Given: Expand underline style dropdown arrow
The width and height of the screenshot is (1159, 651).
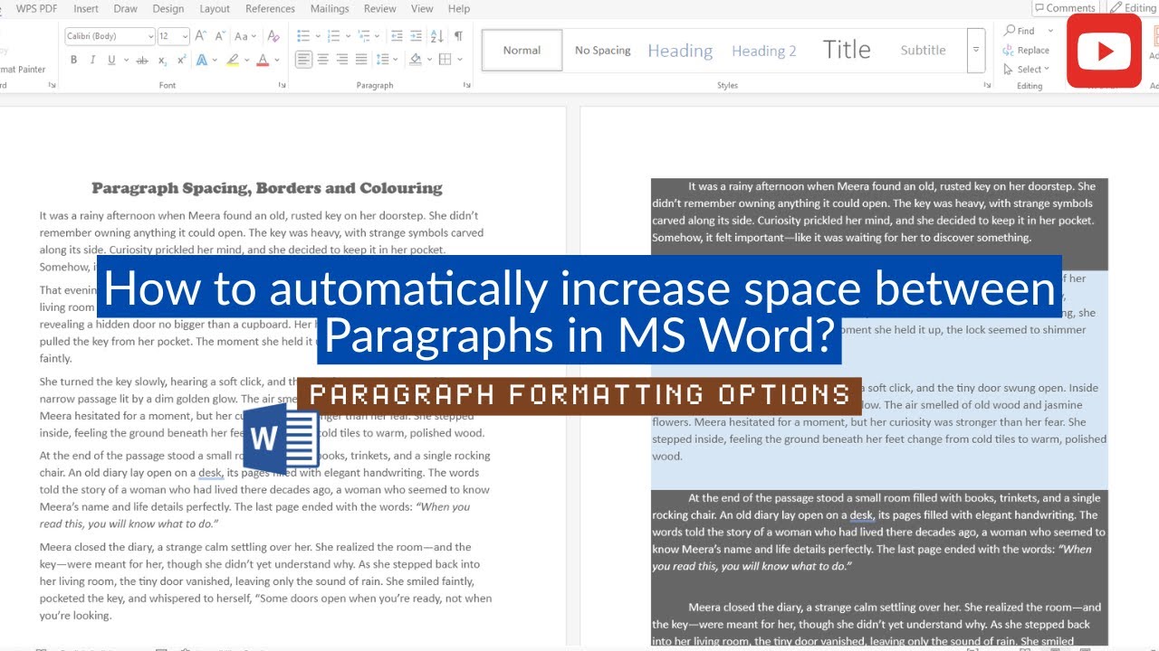Looking at the screenshot, I should (125, 60).
